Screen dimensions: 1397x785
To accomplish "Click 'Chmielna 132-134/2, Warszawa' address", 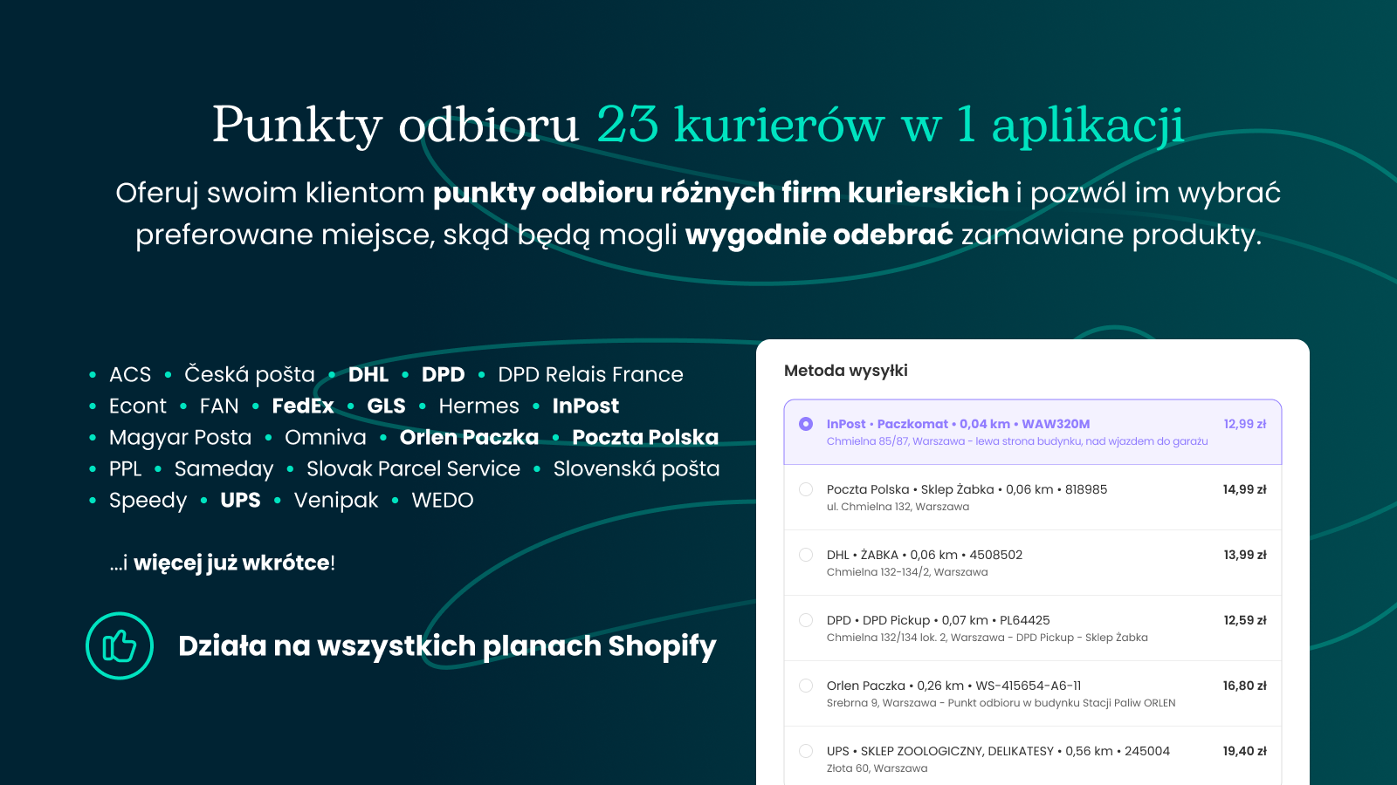I will [x=907, y=572].
